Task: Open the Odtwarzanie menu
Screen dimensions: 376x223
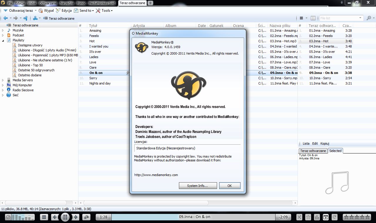Action: coord(48,3)
